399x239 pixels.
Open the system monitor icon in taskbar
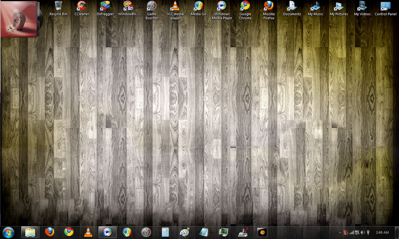click(x=224, y=232)
